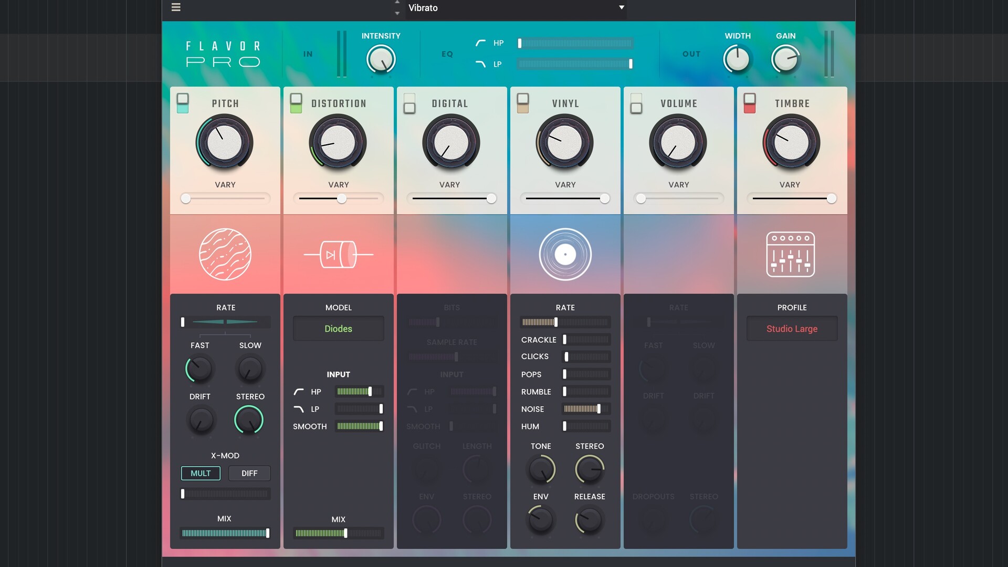Image resolution: width=1008 pixels, height=567 pixels.
Task: Click the Distortion diode icon
Action: coord(339,255)
